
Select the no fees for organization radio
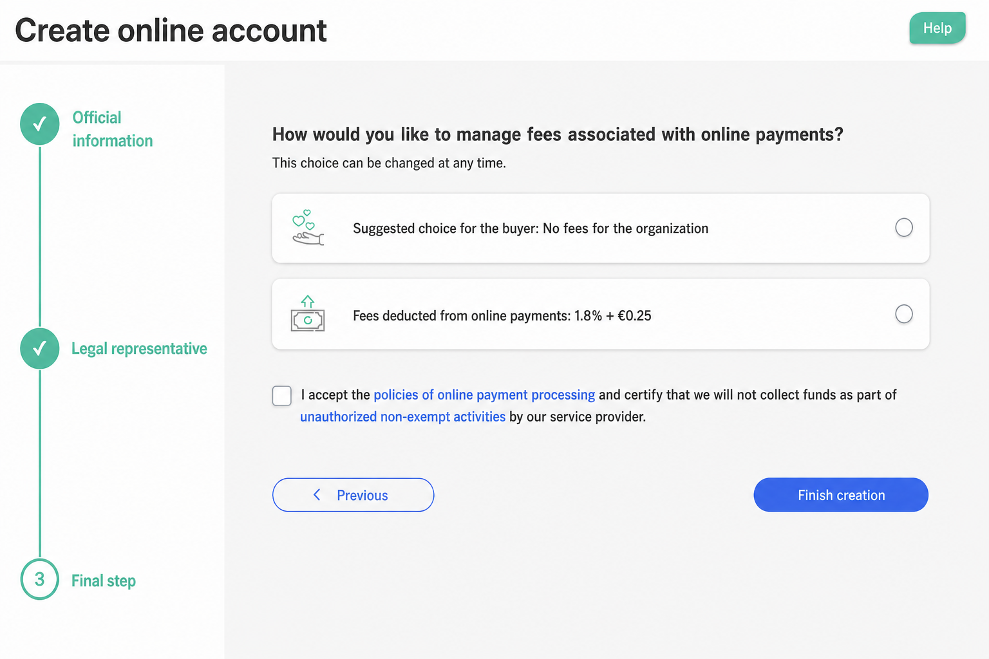coord(904,227)
